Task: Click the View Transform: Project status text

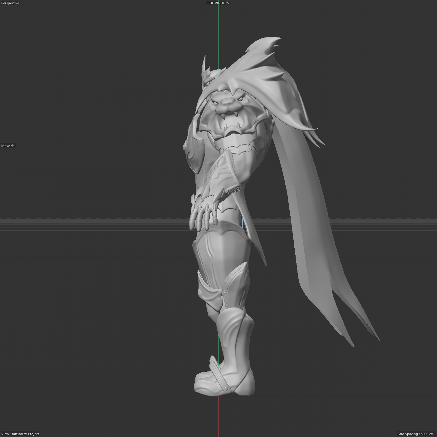Action: point(20,434)
